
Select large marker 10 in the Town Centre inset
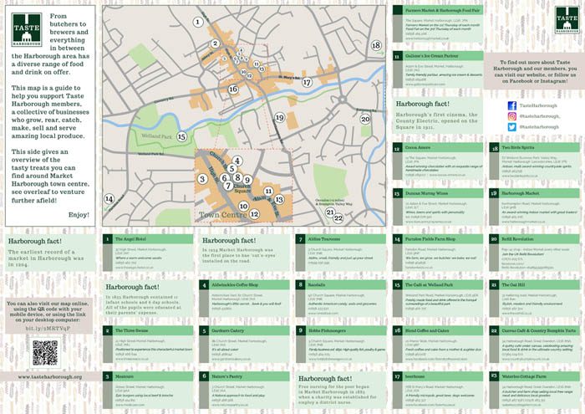pos(244,206)
